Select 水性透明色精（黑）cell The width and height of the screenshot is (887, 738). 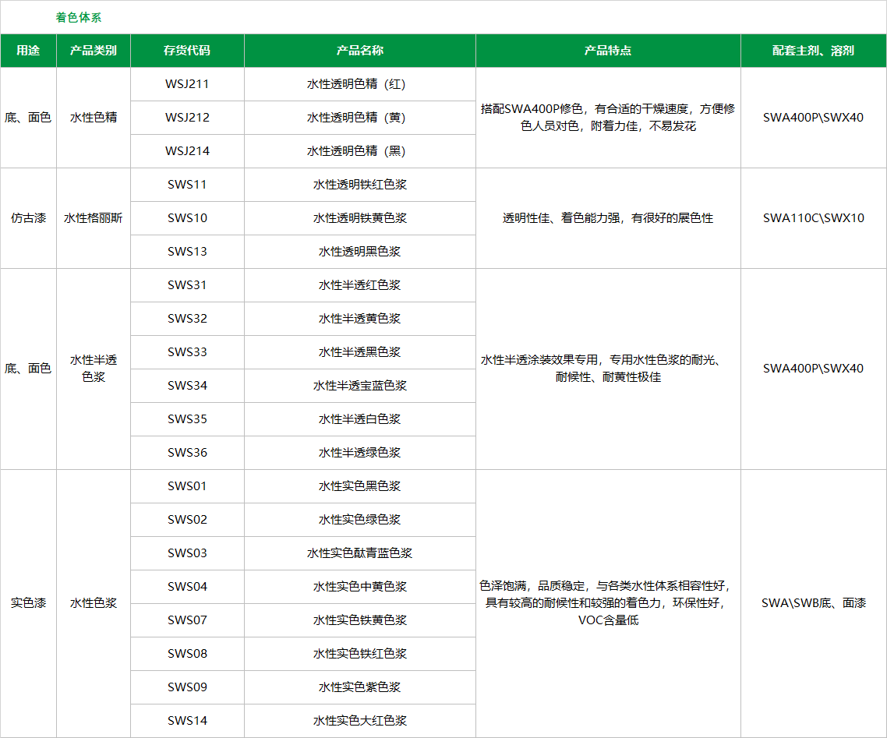(x=360, y=151)
